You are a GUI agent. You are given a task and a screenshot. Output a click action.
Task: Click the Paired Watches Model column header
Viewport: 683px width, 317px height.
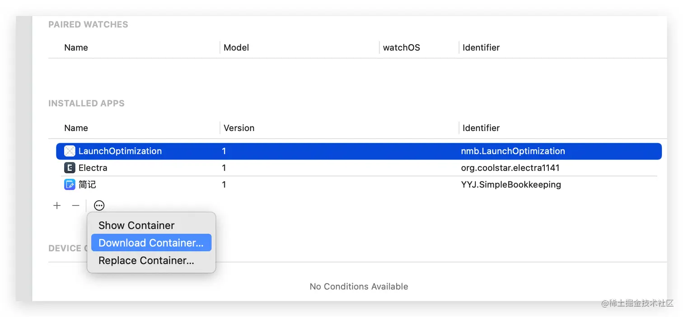coord(236,48)
